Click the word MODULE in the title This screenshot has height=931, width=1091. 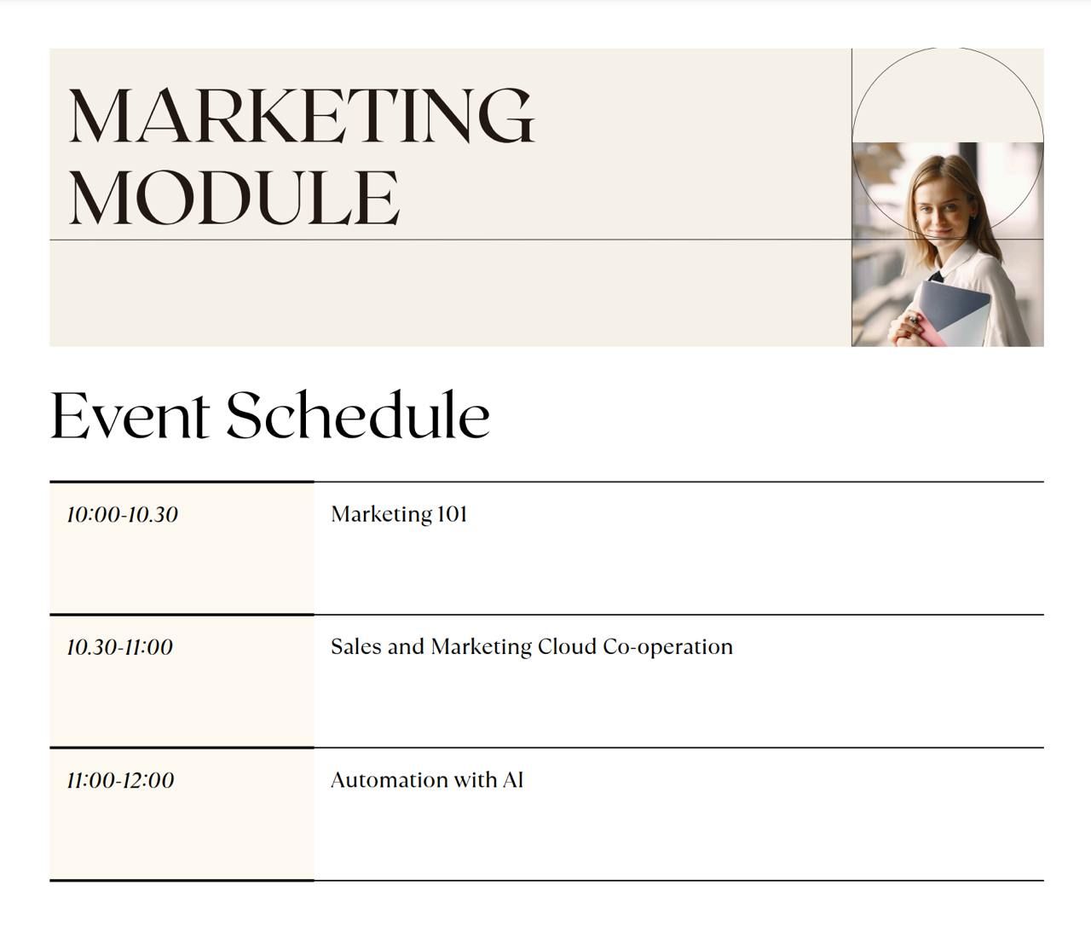point(234,198)
